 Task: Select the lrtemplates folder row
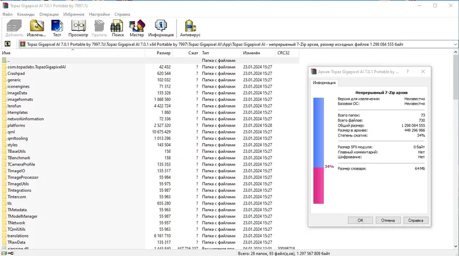pyautogui.click(x=150, y=112)
